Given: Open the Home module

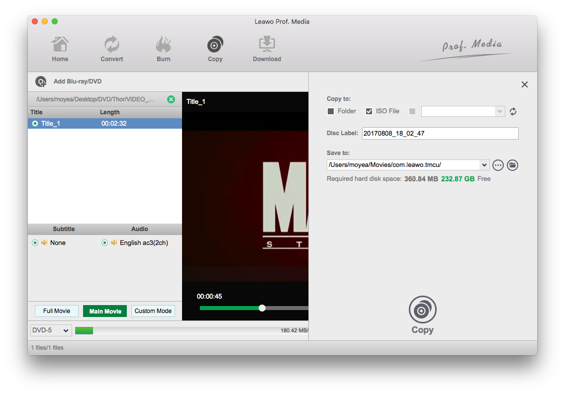Looking at the screenshot, I should (60, 49).
